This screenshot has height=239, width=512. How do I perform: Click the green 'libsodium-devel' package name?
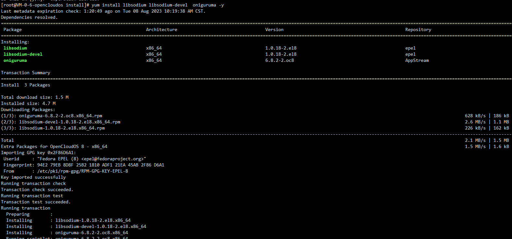pyautogui.click(x=23, y=54)
